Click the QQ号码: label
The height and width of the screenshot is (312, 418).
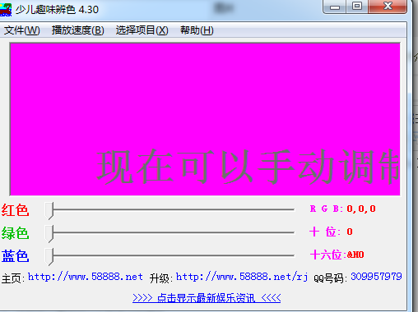[331, 278]
